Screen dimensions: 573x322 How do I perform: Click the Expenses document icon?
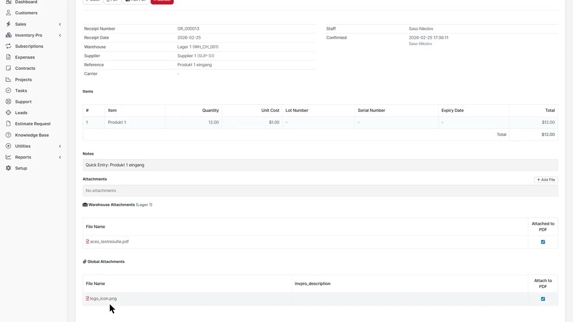pos(9,57)
